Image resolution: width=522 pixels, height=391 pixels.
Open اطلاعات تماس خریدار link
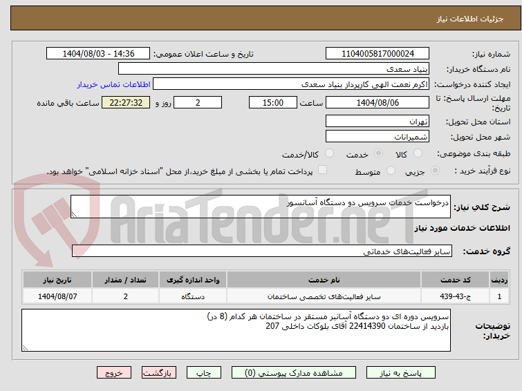pyautogui.click(x=114, y=84)
